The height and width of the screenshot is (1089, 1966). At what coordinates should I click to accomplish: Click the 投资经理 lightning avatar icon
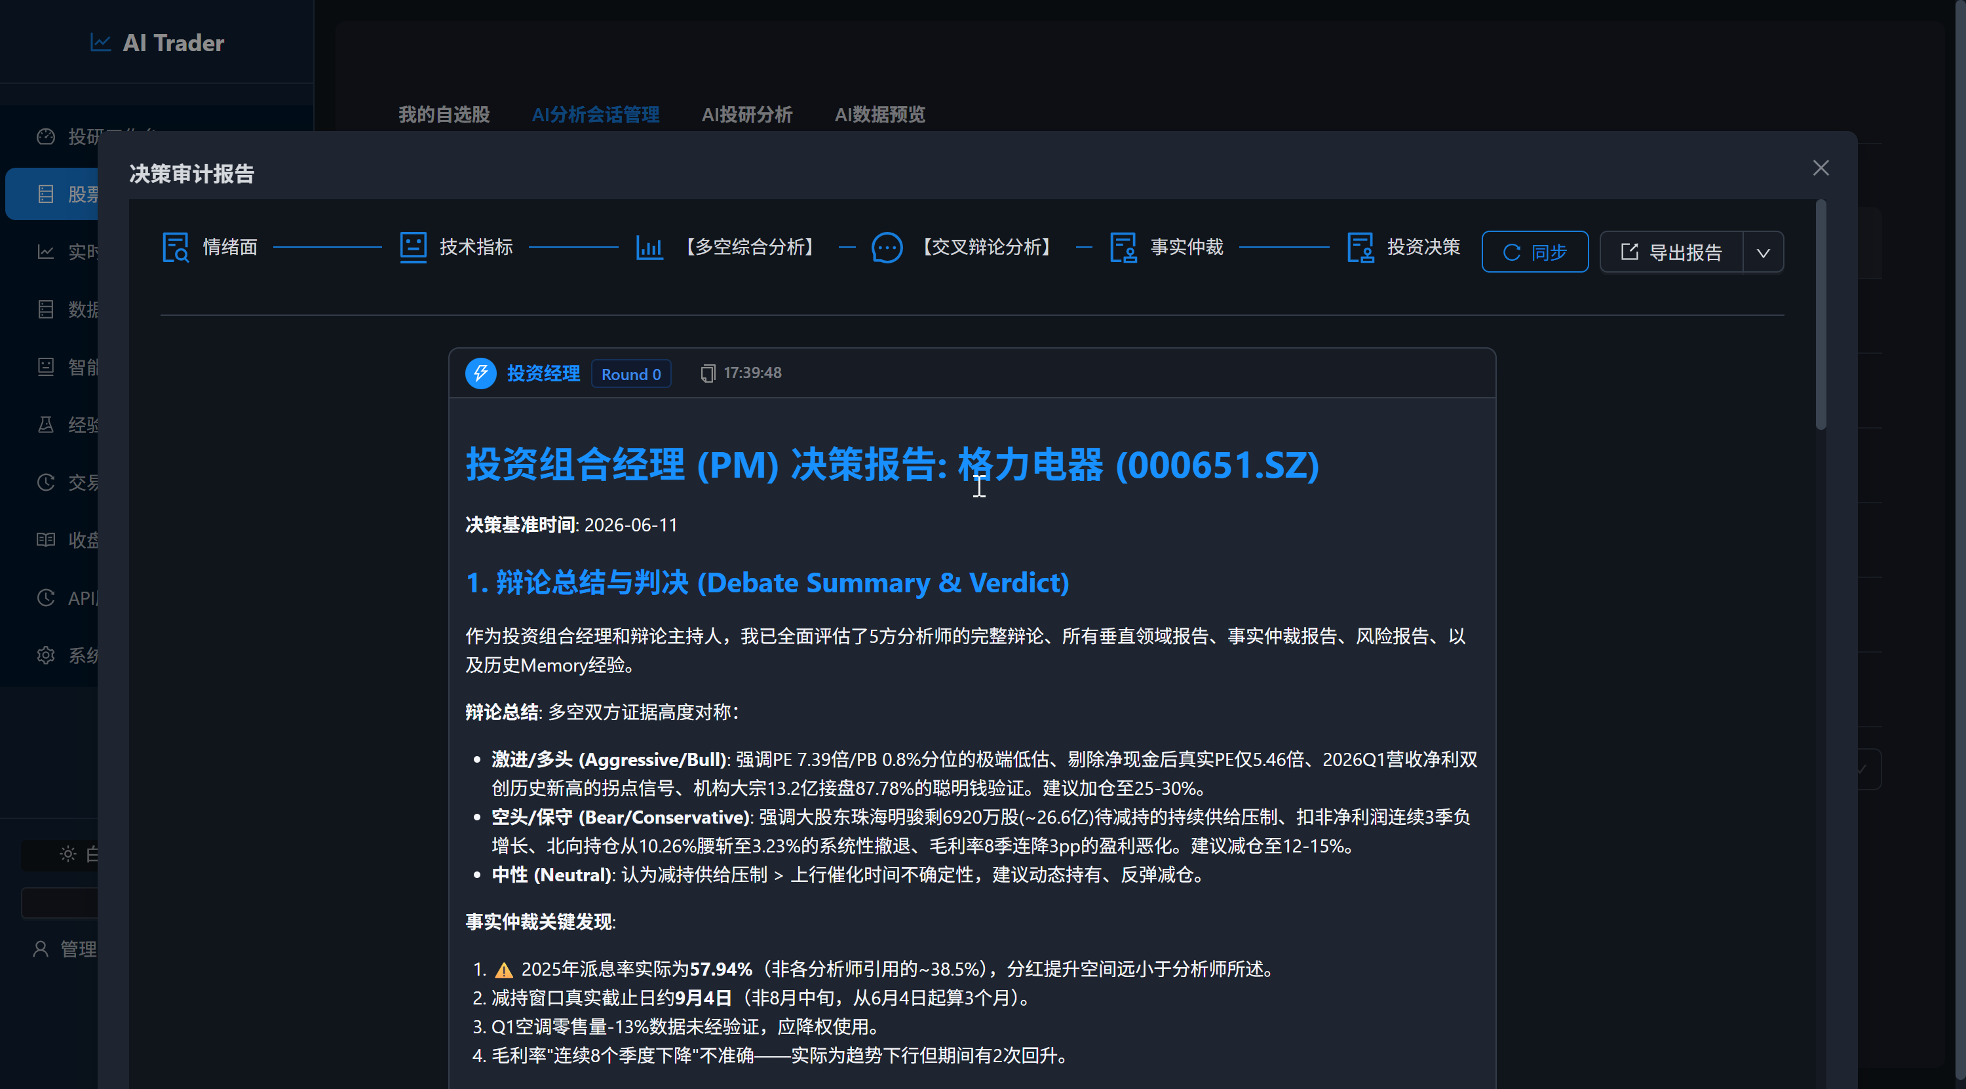[x=481, y=373]
